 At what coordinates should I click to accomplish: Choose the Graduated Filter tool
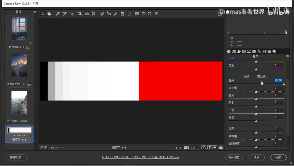click(122, 13)
